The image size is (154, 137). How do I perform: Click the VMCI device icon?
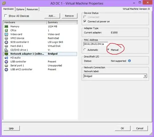pyautogui.click(x=6, y=38)
